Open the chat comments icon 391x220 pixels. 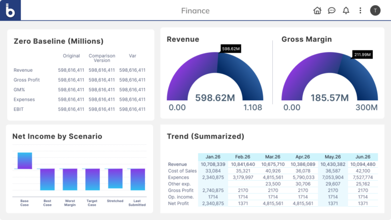tap(331, 11)
